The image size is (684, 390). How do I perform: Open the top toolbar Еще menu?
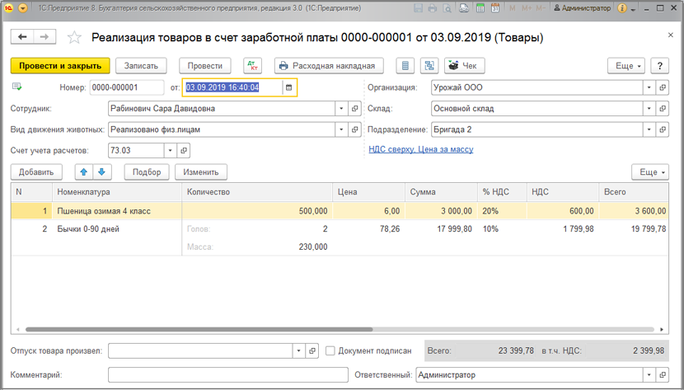point(626,66)
